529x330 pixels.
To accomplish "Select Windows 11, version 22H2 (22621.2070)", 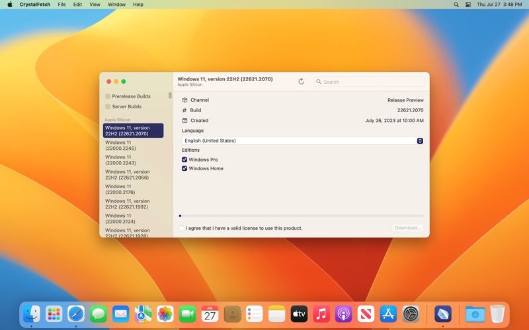I will click(x=134, y=131).
